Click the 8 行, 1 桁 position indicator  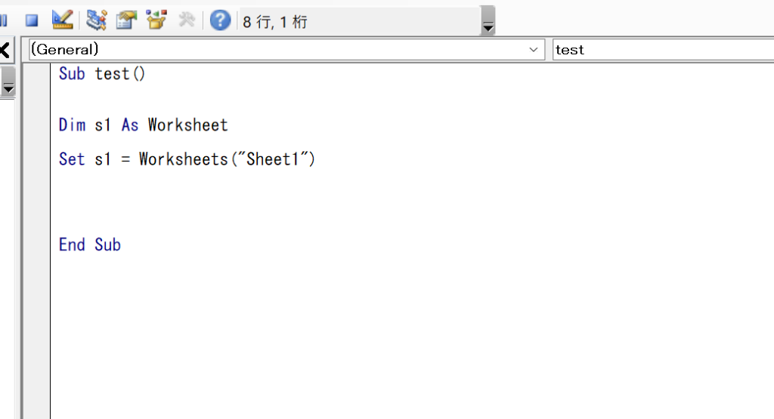click(x=275, y=22)
